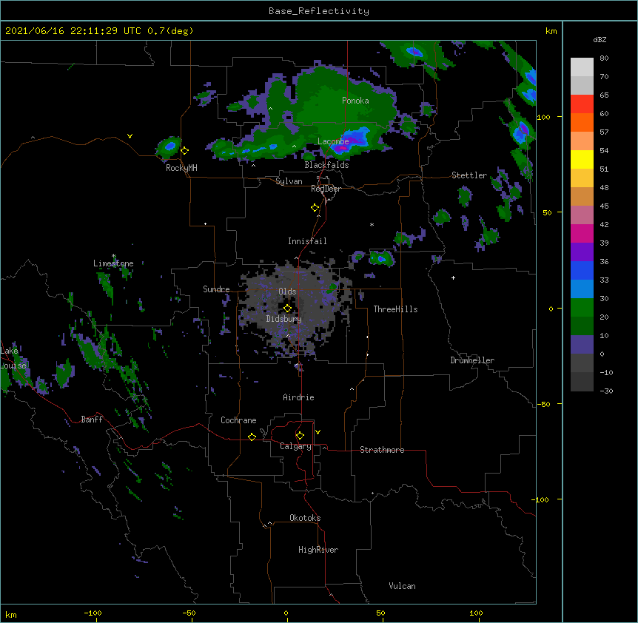Pick the yellow 51-54 dBZ legend swatch
The image size is (638, 623).
click(x=582, y=160)
